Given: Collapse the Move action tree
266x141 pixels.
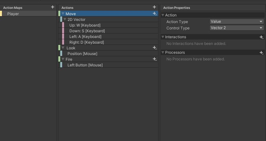Looking at the screenshot, I should [x=63, y=14].
